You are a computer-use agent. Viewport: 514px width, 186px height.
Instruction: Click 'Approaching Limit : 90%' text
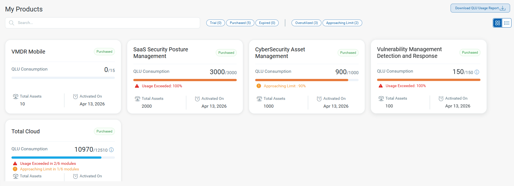[x=285, y=86]
